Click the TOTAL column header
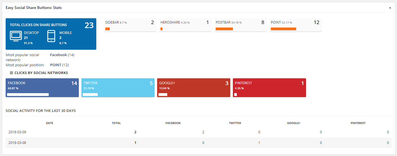This screenshot has width=397, height=156. [116, 123]
